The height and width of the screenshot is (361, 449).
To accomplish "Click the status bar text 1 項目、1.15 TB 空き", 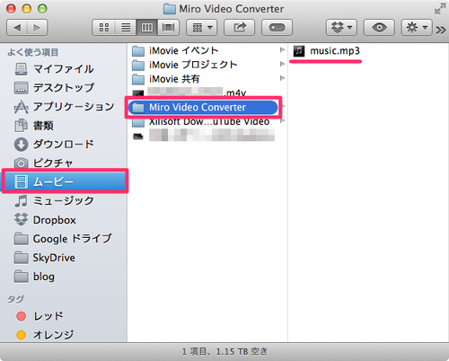I will (224, 351).
